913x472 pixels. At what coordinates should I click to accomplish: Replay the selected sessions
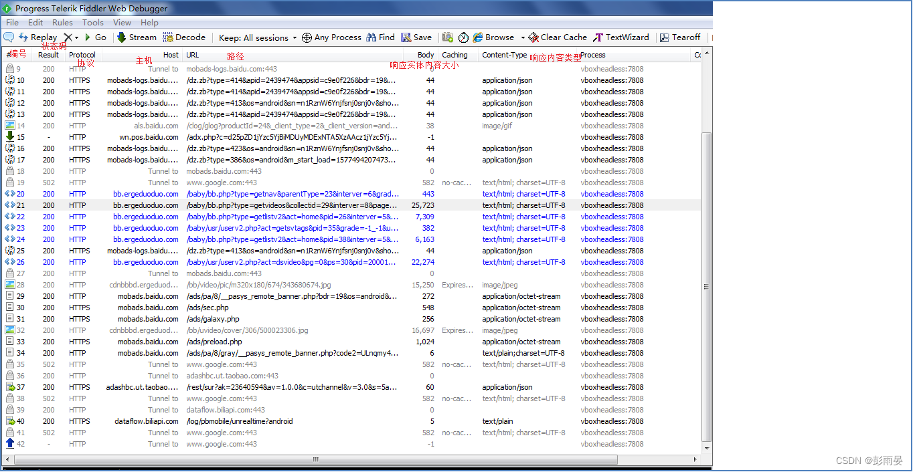point(37,37)
